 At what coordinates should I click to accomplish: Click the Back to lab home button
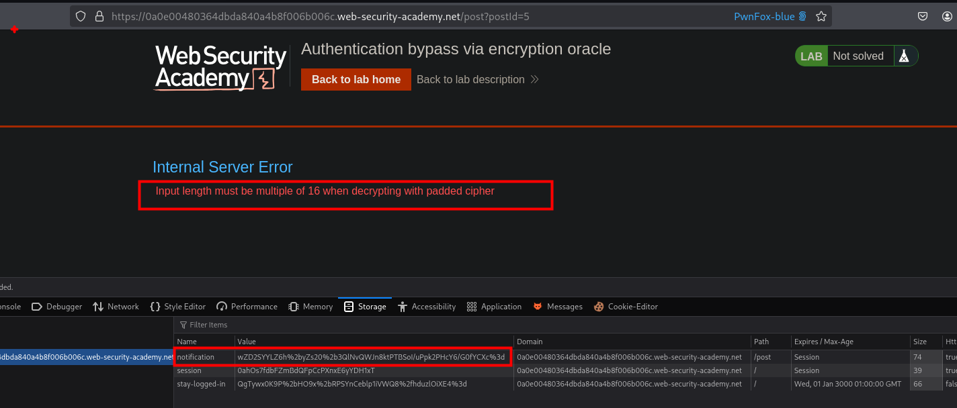click(356, 79)
